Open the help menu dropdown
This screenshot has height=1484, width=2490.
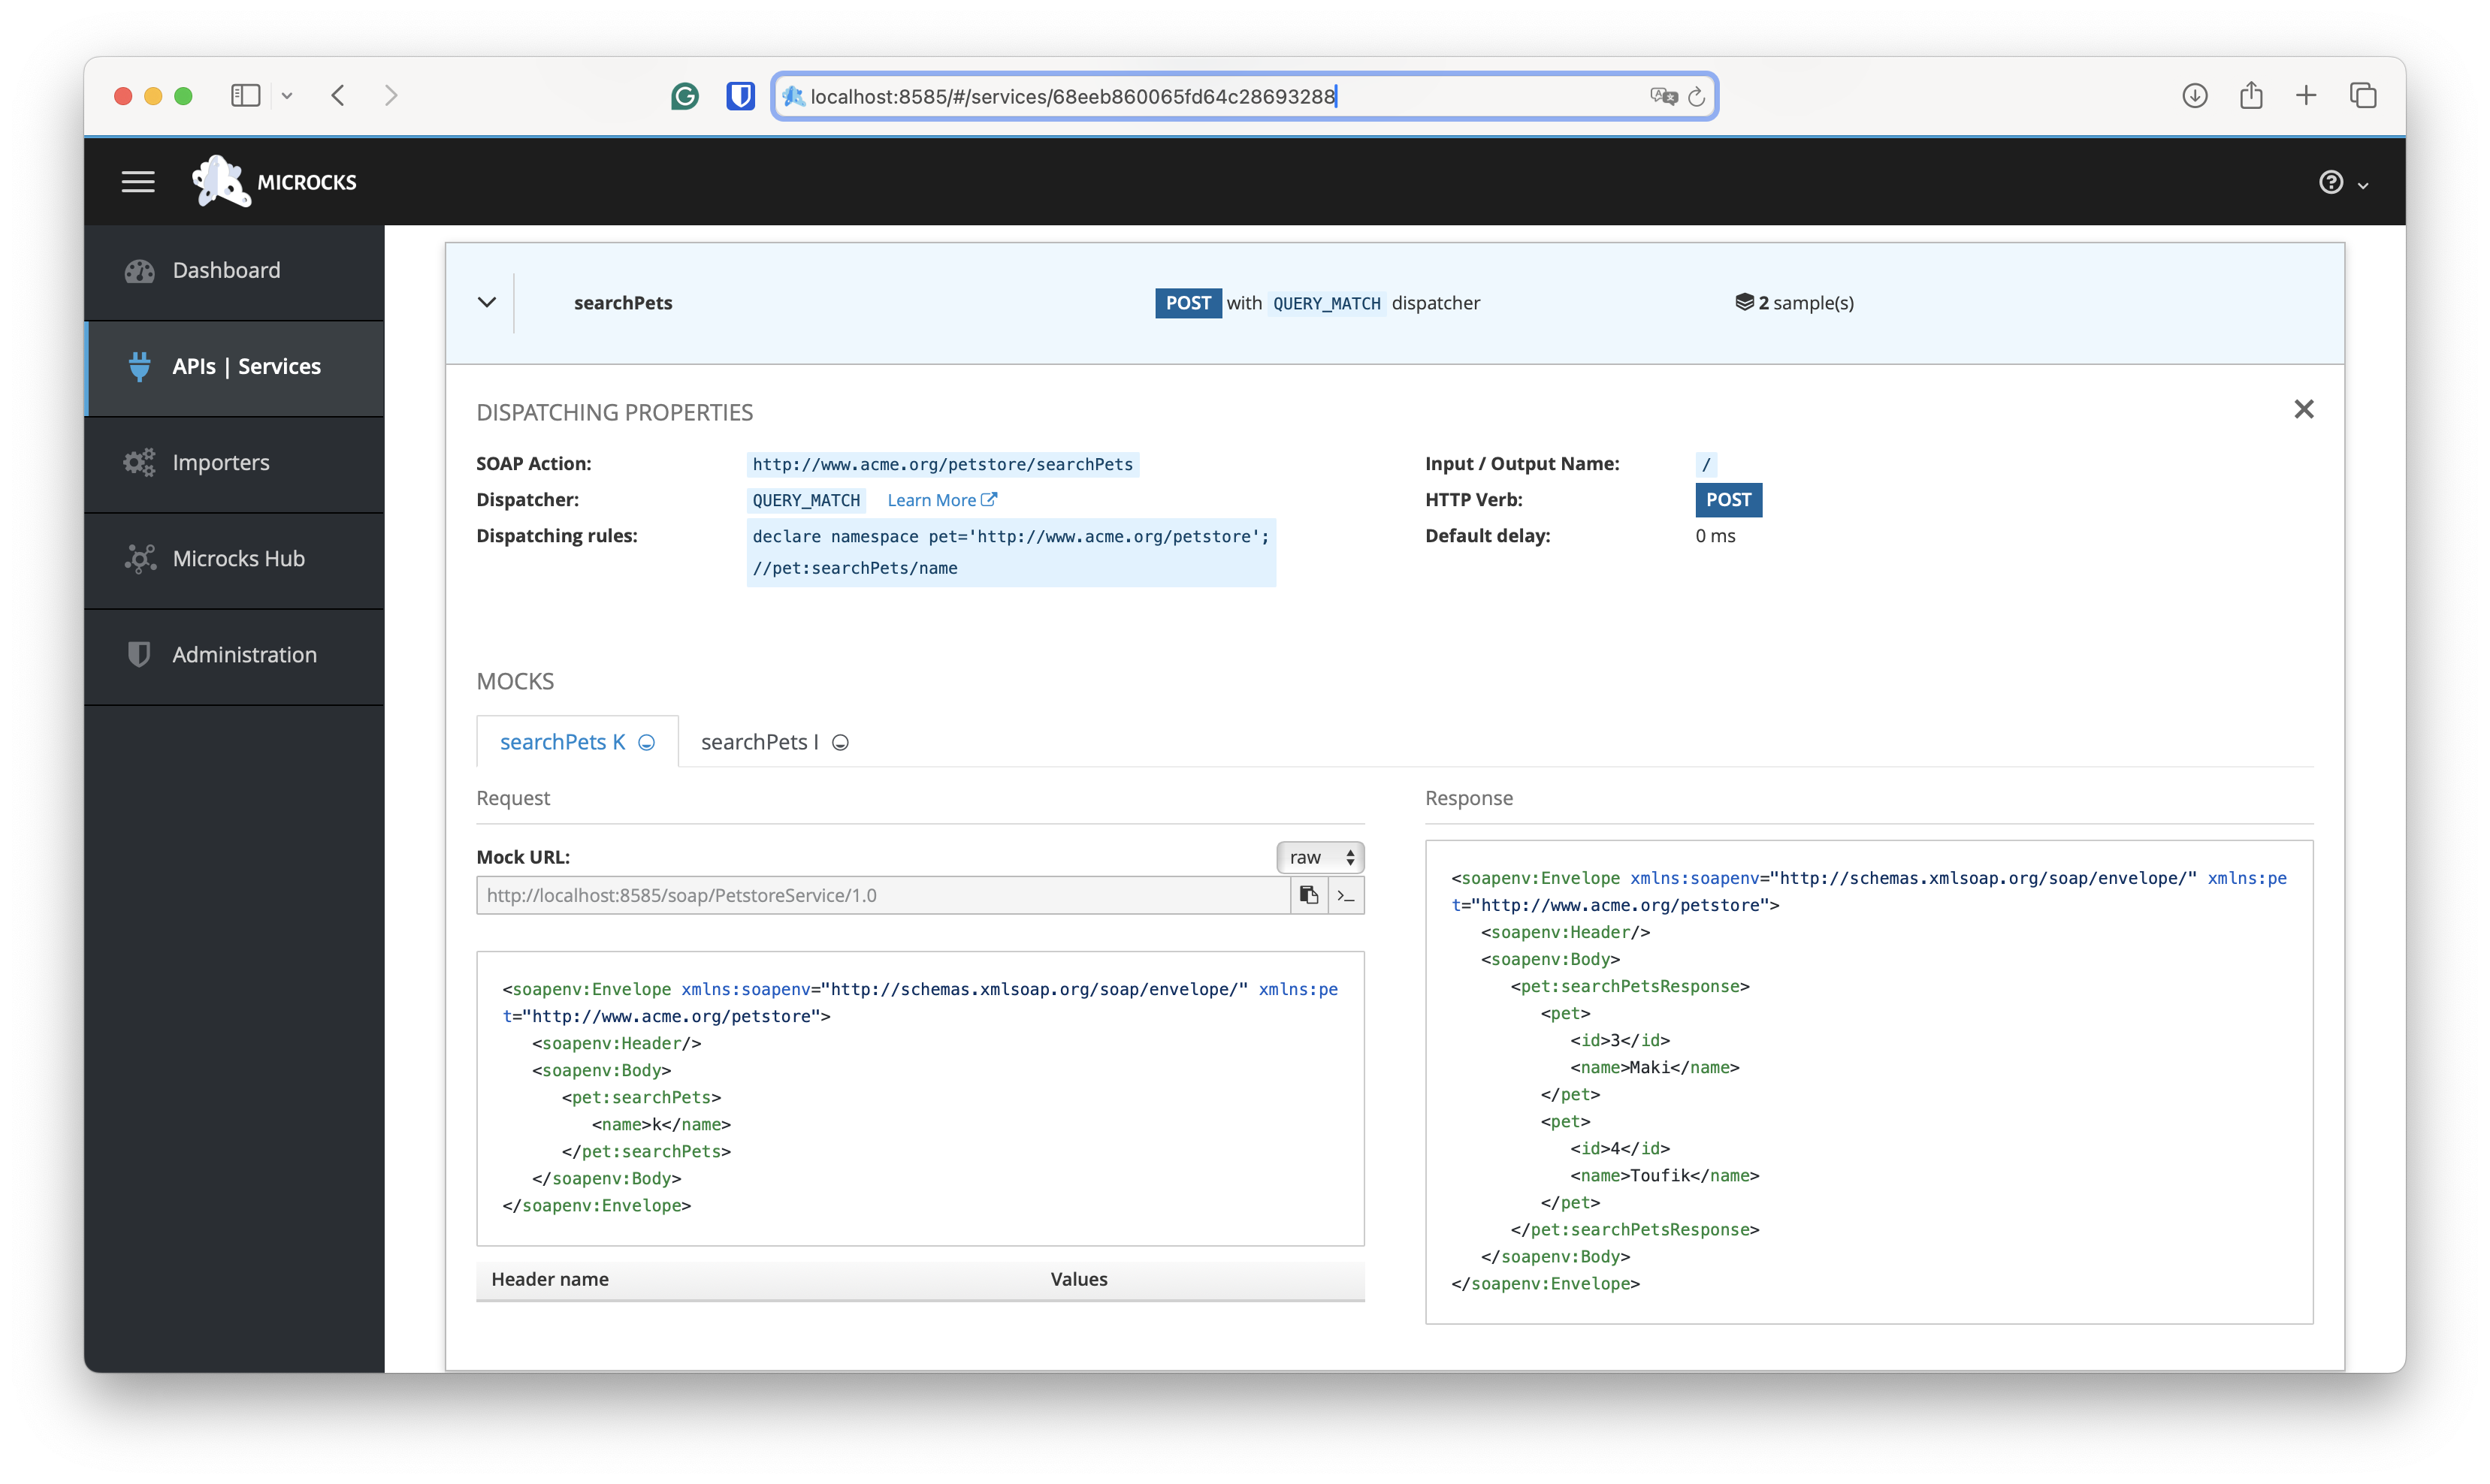2342,183
